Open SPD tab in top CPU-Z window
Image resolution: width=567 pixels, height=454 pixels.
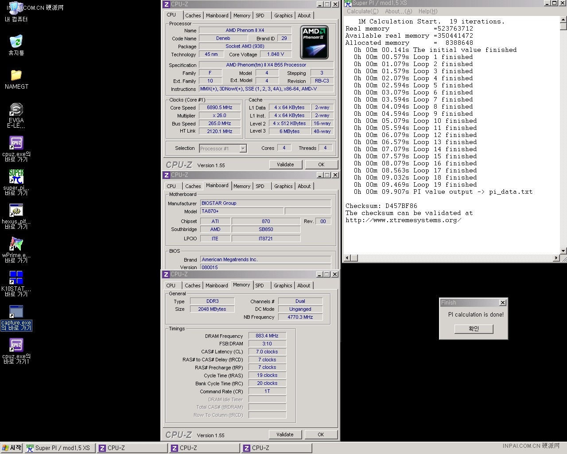260,16
